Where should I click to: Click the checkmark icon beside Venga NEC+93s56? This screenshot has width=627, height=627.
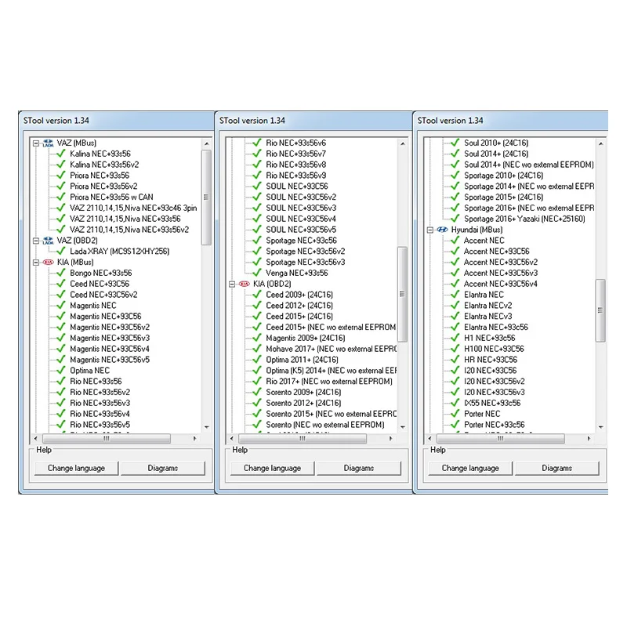(x=257, y=273)
